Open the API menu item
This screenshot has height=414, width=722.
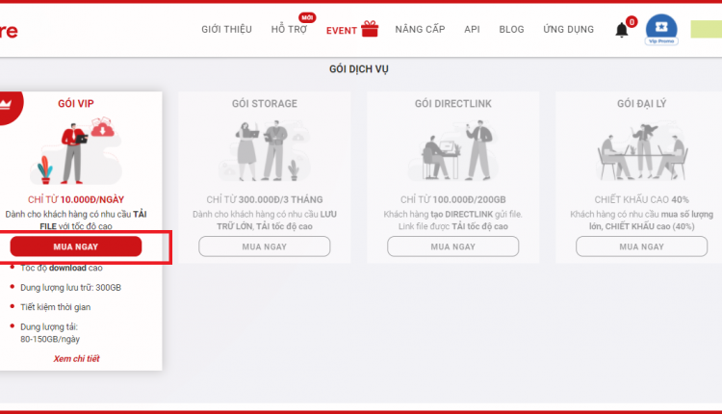(472, 30)
